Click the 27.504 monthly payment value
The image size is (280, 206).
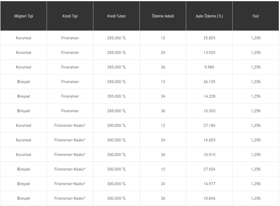pos(209,169)
